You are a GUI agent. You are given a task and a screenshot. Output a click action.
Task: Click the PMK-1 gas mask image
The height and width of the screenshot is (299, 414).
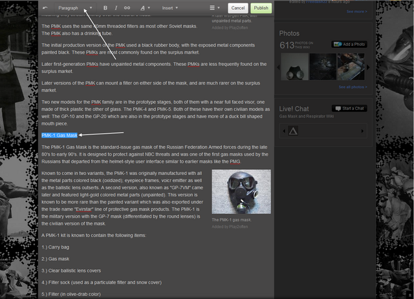tap(241, 192)
